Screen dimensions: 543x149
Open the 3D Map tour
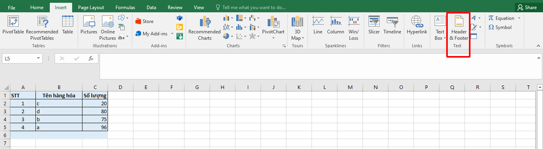coord(298,28)
